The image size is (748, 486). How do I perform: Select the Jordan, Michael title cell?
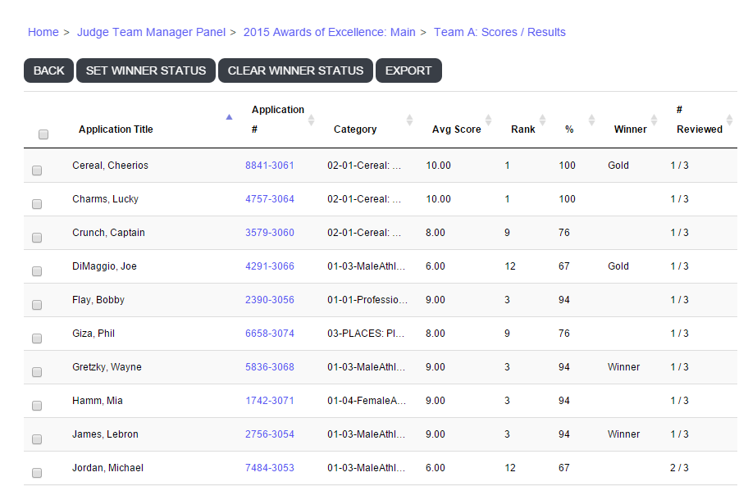point(107,467)
